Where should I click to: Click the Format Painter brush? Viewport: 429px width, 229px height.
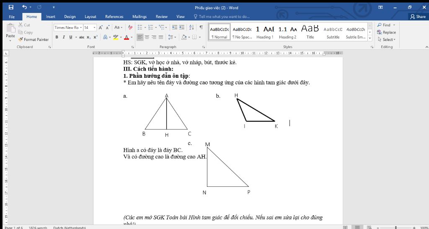click(21, 40)
